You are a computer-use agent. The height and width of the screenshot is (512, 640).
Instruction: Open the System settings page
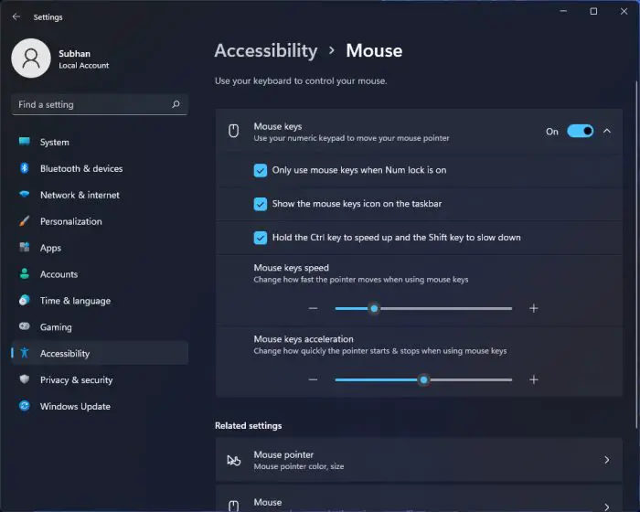pos(100,142)
